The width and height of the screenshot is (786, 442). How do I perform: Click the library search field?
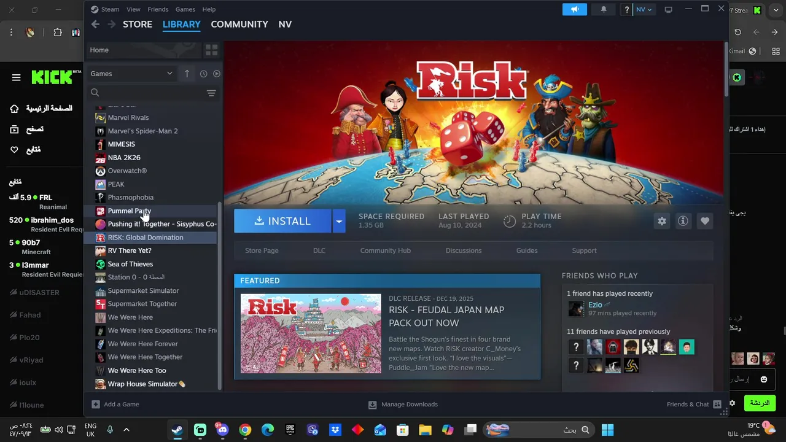(x=147, y=93)
